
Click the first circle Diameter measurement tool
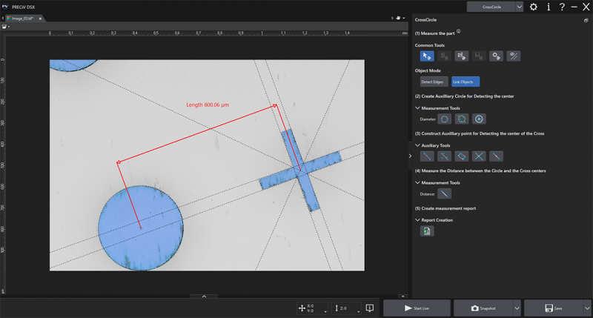[x=444, y=119]
